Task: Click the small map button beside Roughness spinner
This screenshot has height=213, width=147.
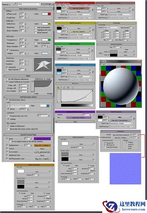Action: click(28, 18)
